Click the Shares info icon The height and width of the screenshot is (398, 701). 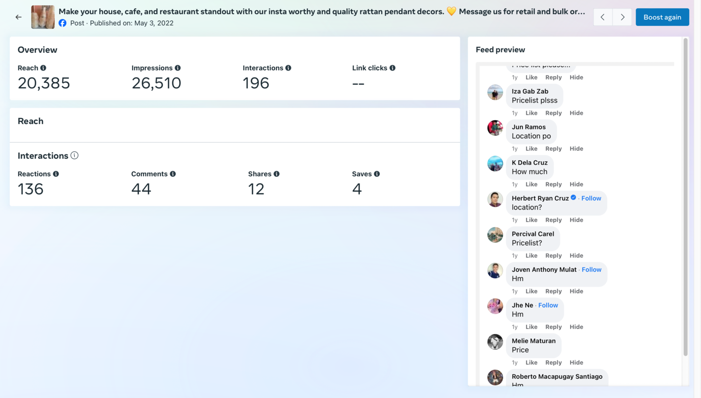pyautogui.click(x=277, y=174)
